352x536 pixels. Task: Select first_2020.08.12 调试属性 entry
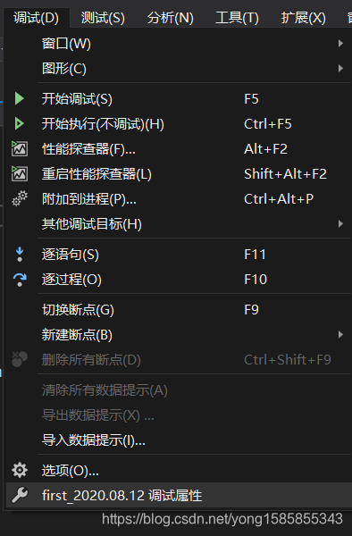[179, 495]
